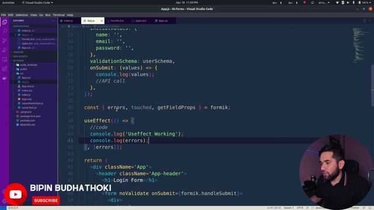374x210 pixels.
Task: Click the Ln 41, Col 23 status entry
Action: point(274,208)
